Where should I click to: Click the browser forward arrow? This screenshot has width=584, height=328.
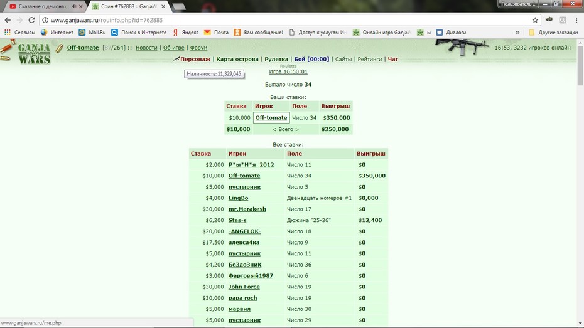(x=19, y=20)
